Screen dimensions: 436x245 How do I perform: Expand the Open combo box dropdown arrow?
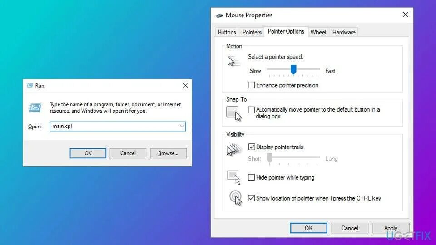(x=182, y=127)
